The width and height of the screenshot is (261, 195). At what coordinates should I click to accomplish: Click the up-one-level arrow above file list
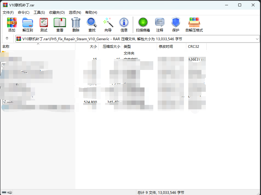[6, 39]
